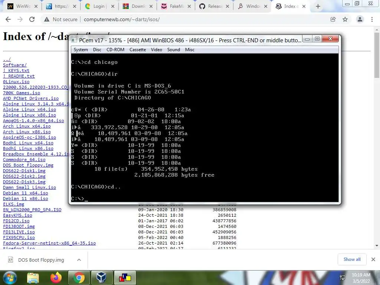Viewport: 380px width, 285px height.
Task: Close the Release GitHub tab
Action: coord(227,6)
